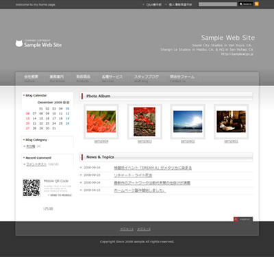Click the Blog Calendar section heading

[x=36, y=95]
